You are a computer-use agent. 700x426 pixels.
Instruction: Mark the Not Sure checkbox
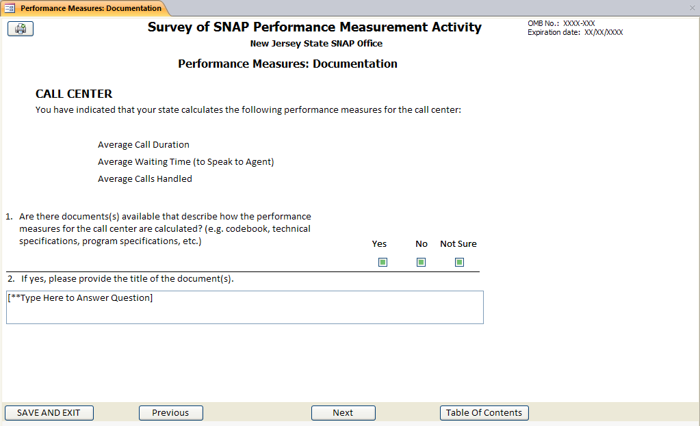tap(459, 262)
